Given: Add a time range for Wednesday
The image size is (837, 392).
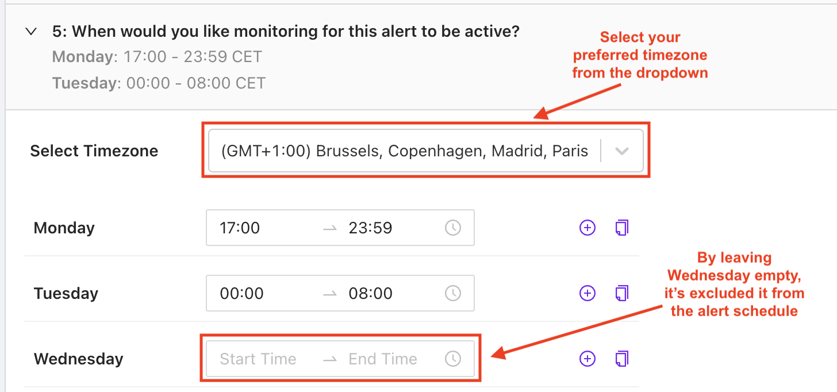Looking at the screenshot, I should [x=587, y=359].
